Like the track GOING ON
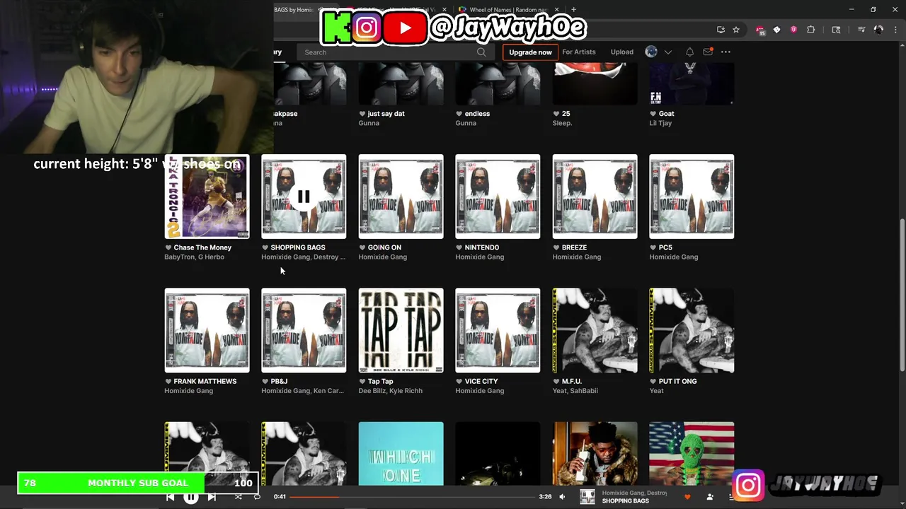906x509 pixels. tap(362, 247)
